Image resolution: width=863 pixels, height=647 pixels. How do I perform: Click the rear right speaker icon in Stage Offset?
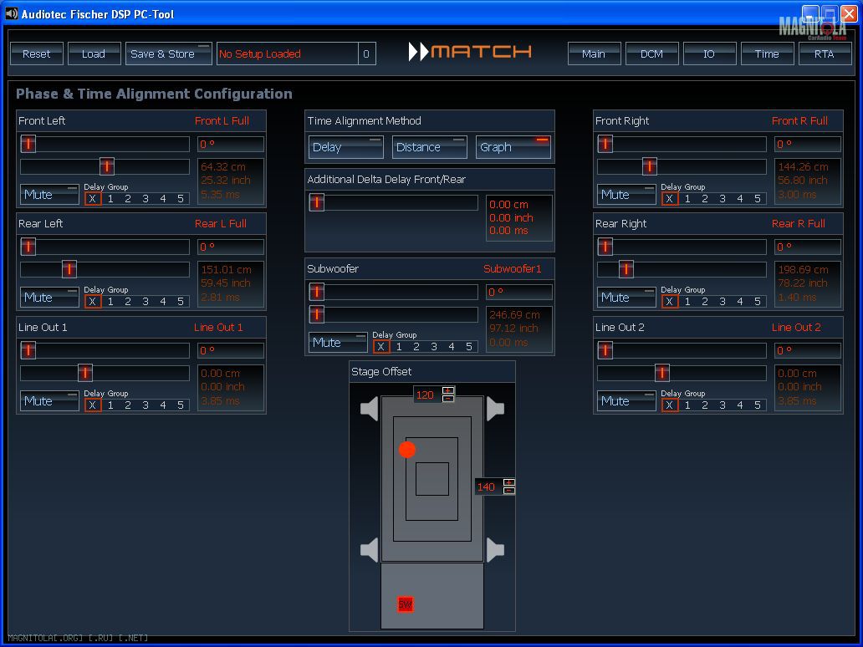(x=495, y=550)
